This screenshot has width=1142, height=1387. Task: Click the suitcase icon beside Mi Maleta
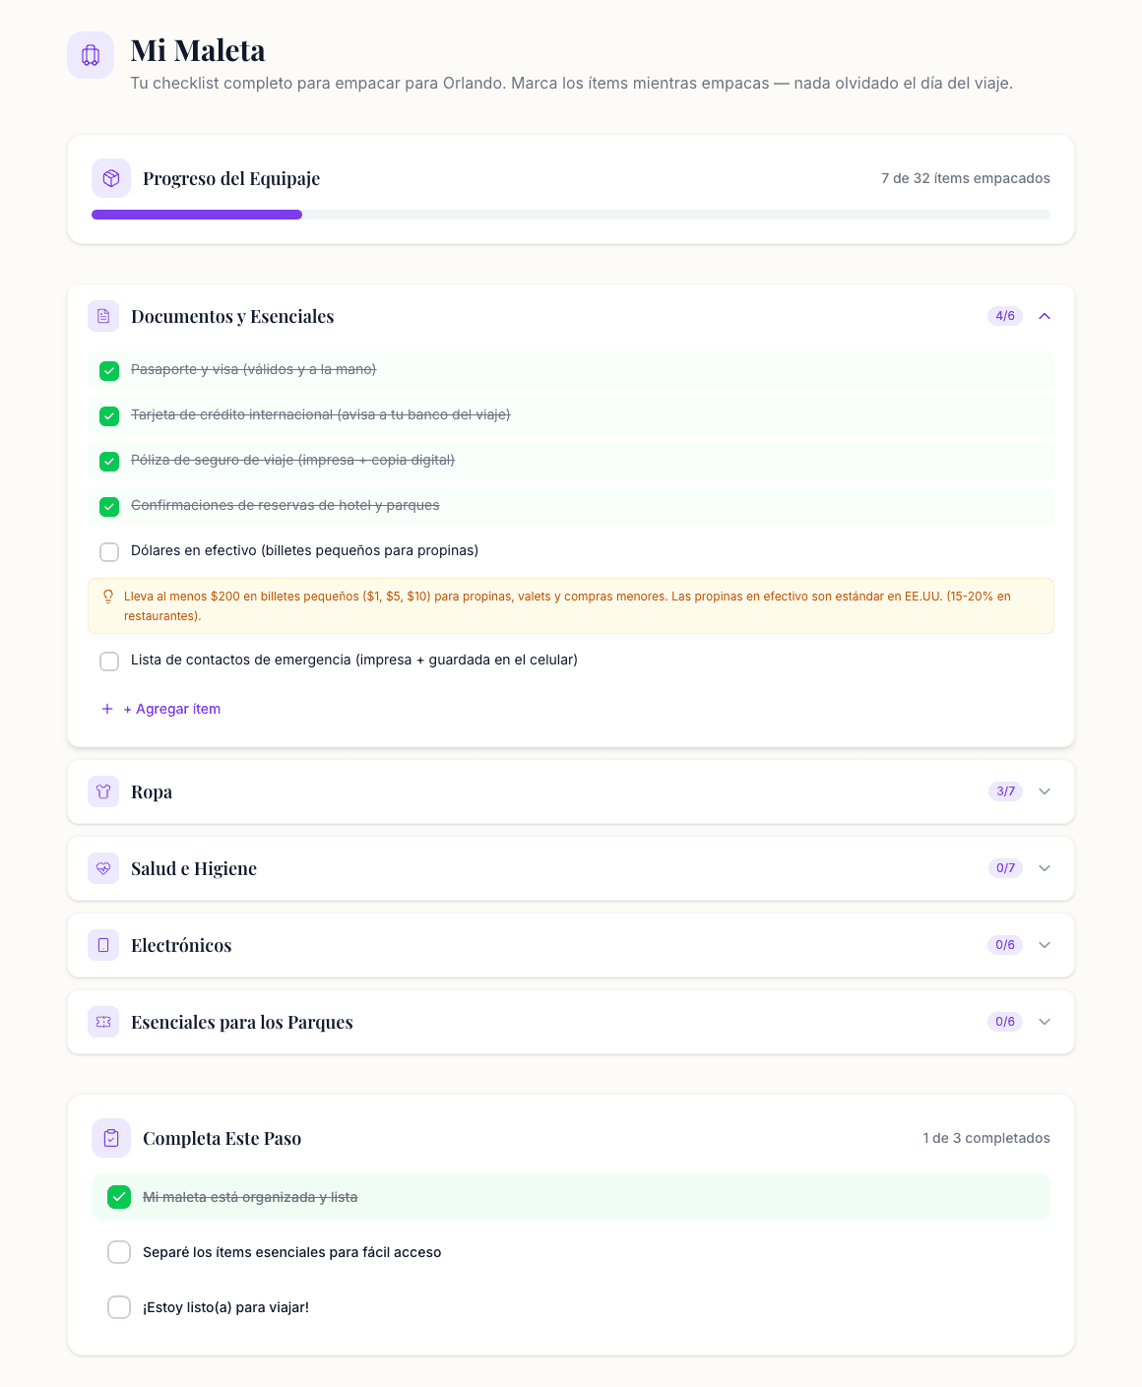[91, 55]
